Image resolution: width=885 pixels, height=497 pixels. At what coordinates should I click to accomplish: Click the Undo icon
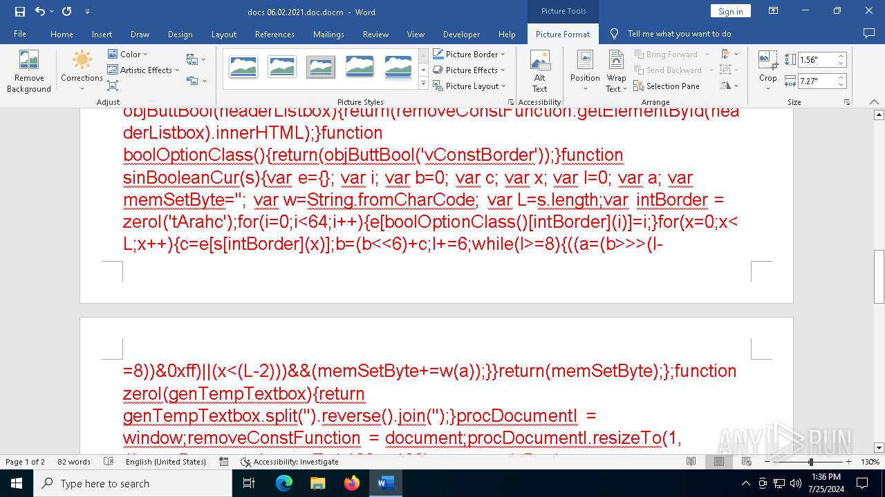39,12
